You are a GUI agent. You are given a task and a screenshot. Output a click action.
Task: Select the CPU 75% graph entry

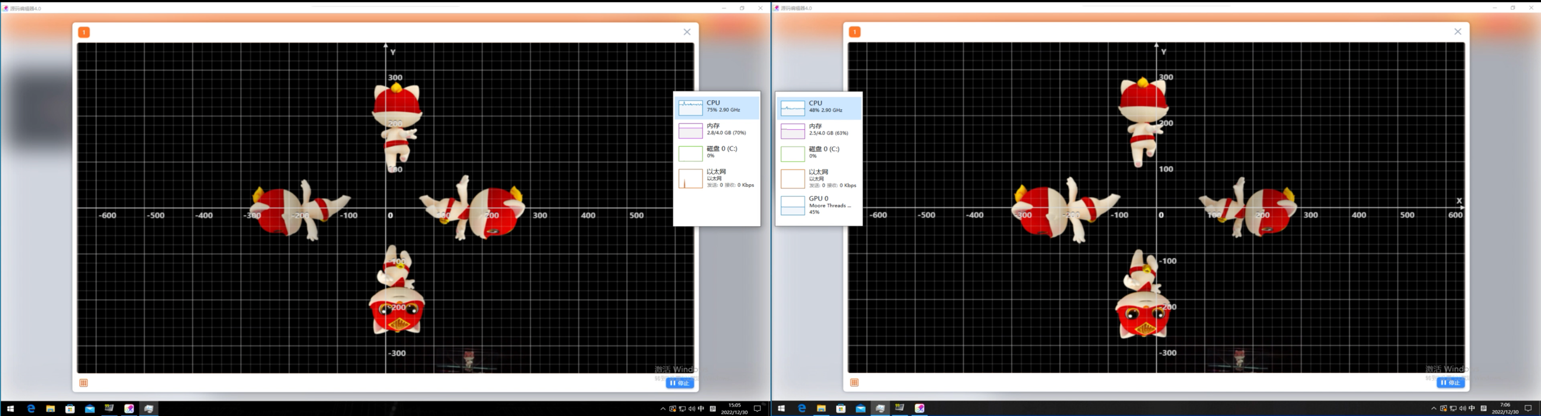click(717, 108)
